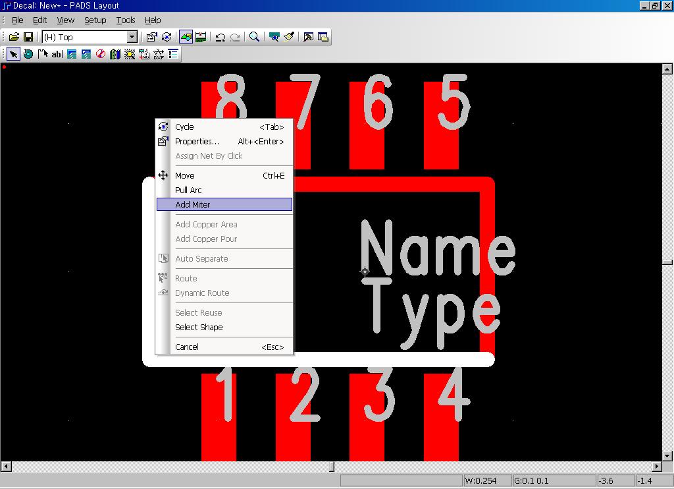The height and width of the screenshot is (489, 674).
Task: Launch the Decal Wizard icon
Action: tap(144, 54)
